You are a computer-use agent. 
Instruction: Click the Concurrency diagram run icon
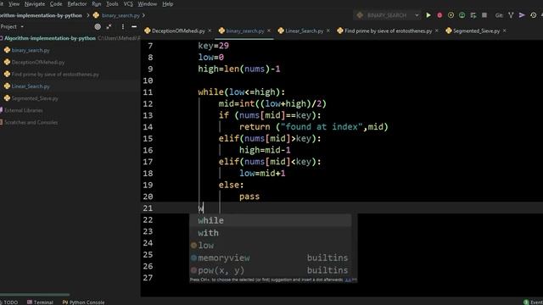coord(473,15)
